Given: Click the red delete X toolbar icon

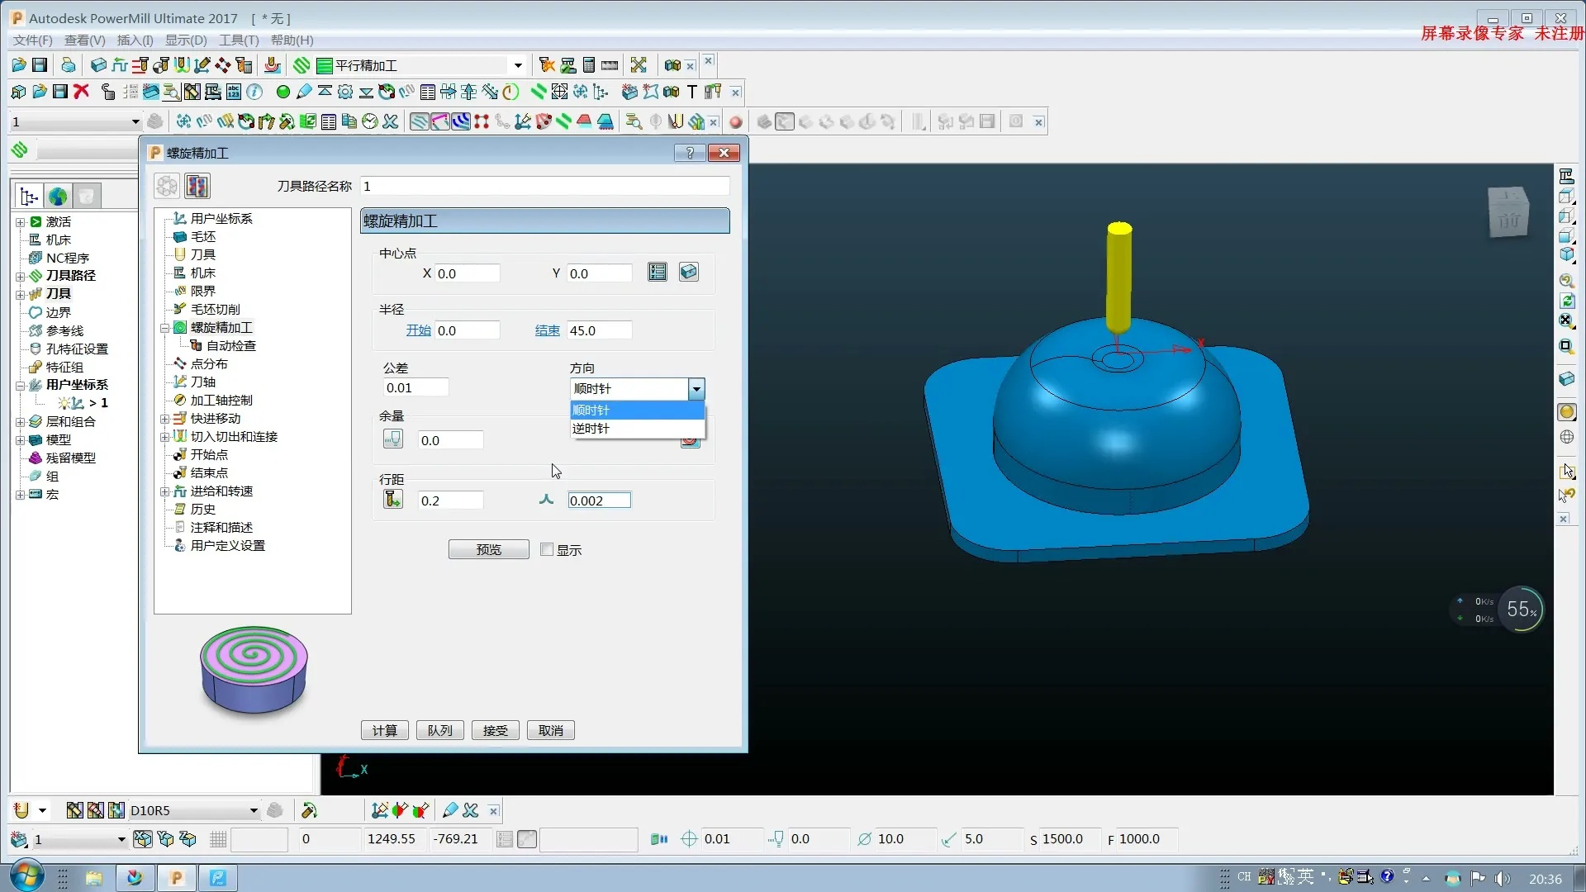Looking at the screenshot, I should pyautogui.click(x=81, y=92).
